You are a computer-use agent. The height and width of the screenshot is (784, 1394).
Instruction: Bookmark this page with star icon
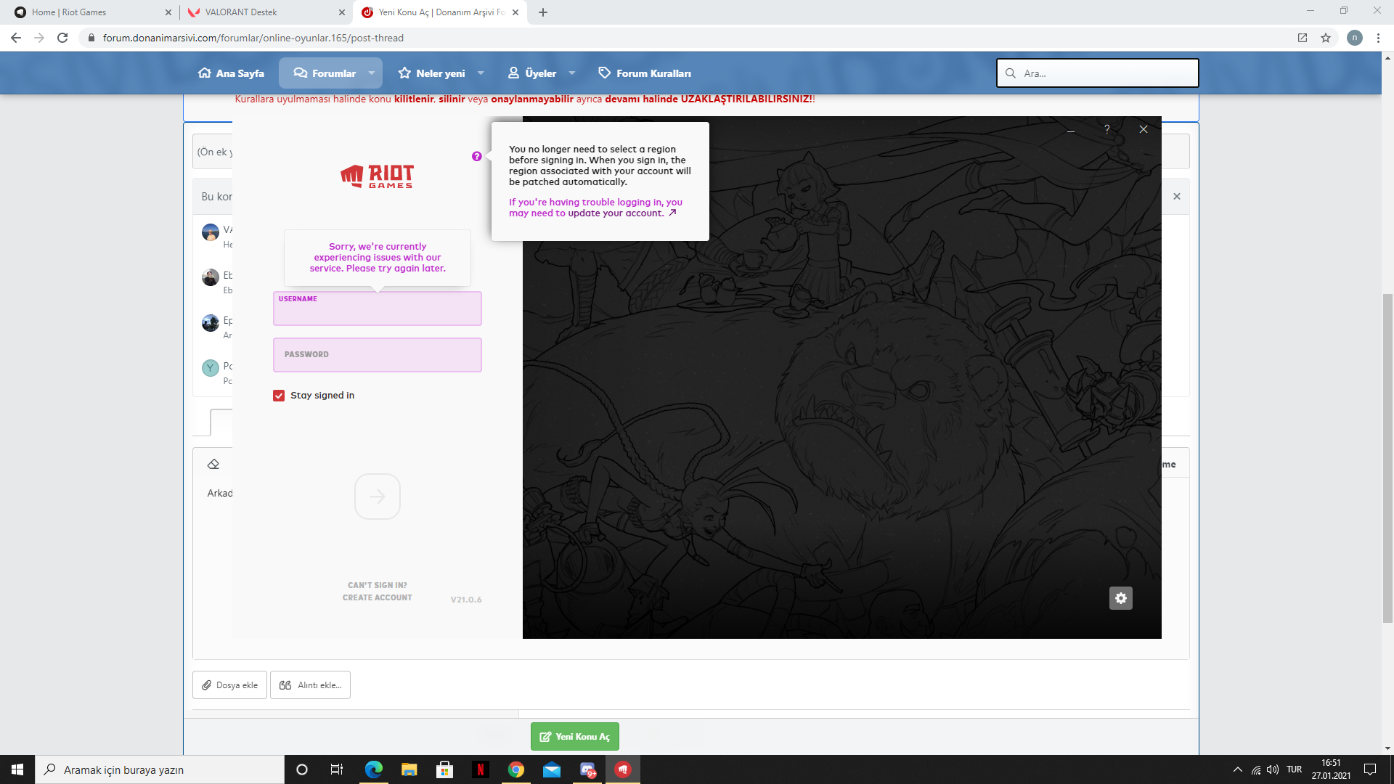point(1326,38)
